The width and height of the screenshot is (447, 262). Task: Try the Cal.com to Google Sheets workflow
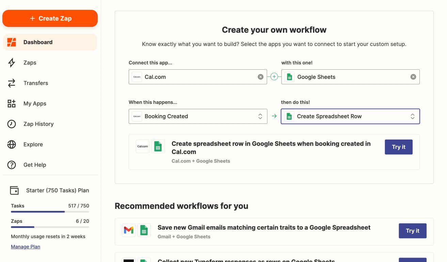coord(398,147)
